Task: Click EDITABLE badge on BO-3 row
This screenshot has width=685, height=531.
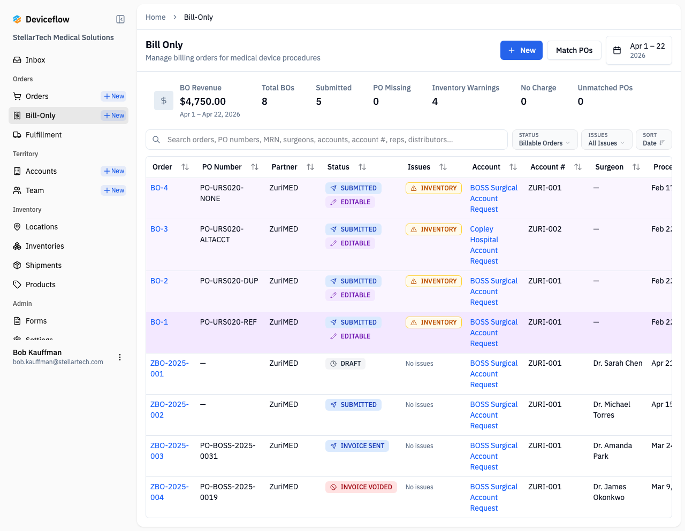Action: [x=350, y=243]
